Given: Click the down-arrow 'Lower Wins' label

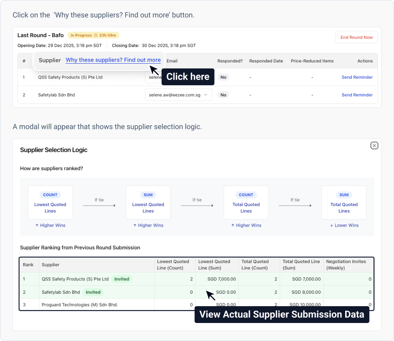Looking at the screenshot, I should [344, 225].
